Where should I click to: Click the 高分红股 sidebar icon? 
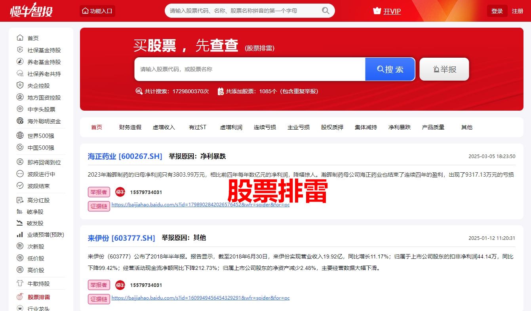tap(20, 200)
